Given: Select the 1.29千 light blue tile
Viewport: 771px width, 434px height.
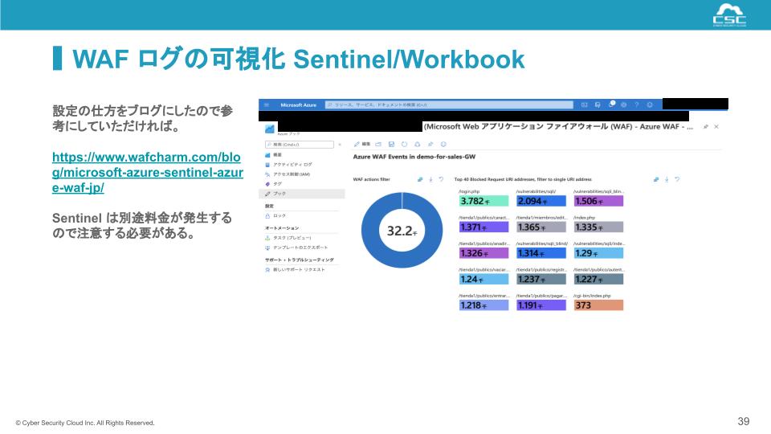Looking at the screenshot, I should pos(598,253).
